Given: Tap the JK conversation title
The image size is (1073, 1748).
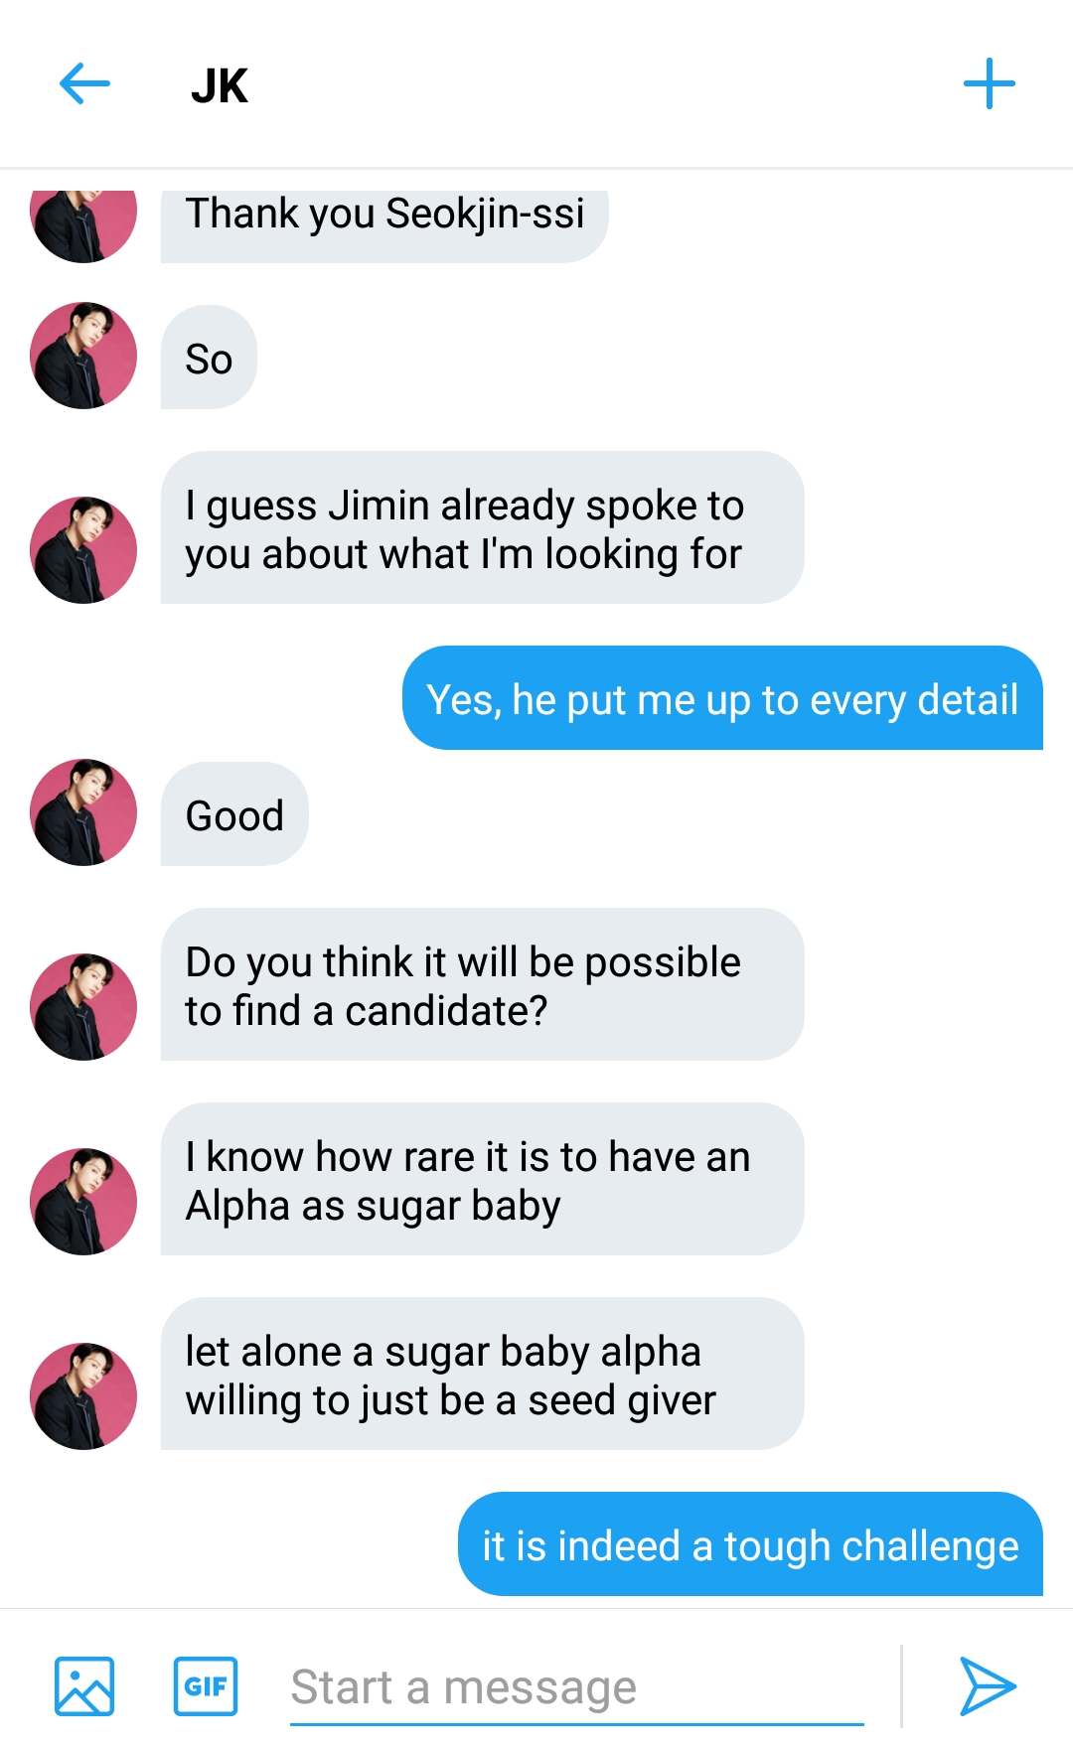Looking at the screenshot, I should 220,85.
